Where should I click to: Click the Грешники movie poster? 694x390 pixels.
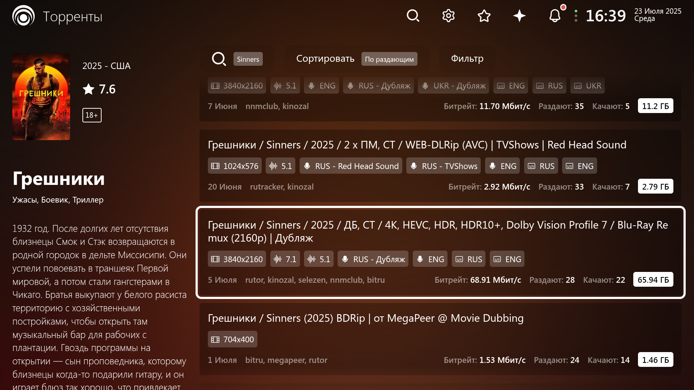(x=41, y=97)
